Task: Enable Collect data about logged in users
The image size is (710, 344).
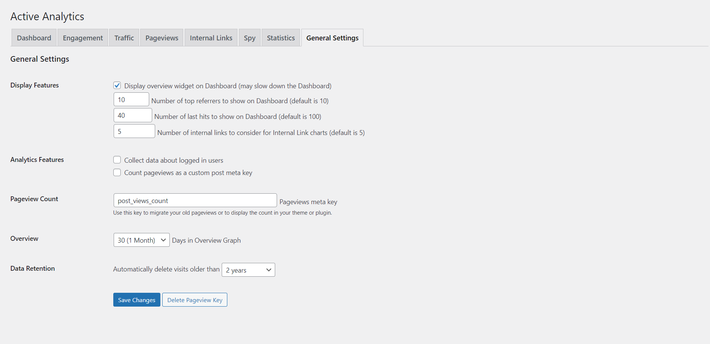Action: click(x=117, y=160)
